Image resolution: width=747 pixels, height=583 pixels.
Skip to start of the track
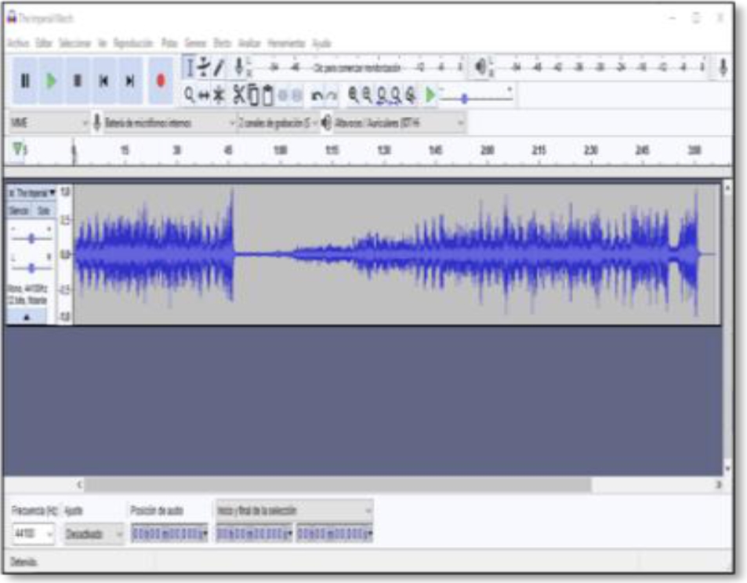103,80
